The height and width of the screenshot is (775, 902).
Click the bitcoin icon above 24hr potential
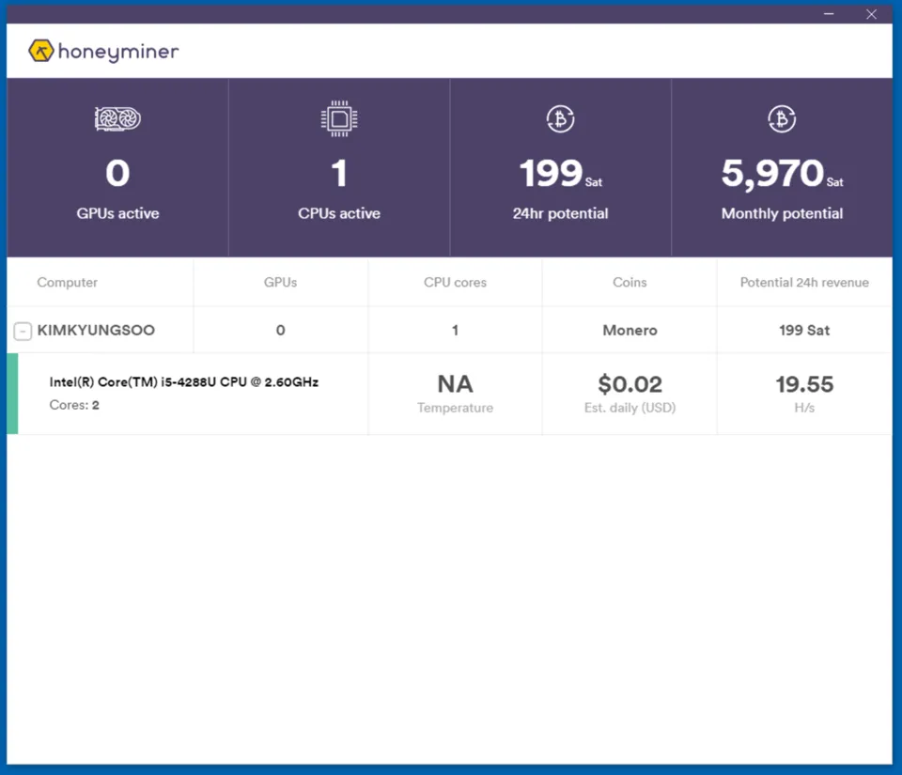[x=560, y=119]
